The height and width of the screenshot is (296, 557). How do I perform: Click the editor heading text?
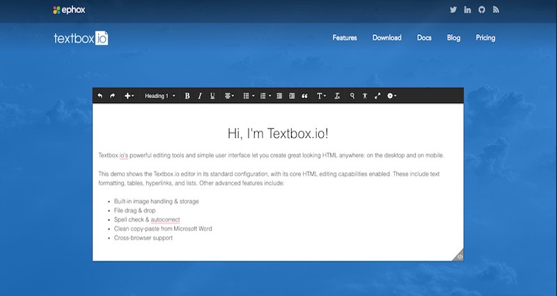278,133
